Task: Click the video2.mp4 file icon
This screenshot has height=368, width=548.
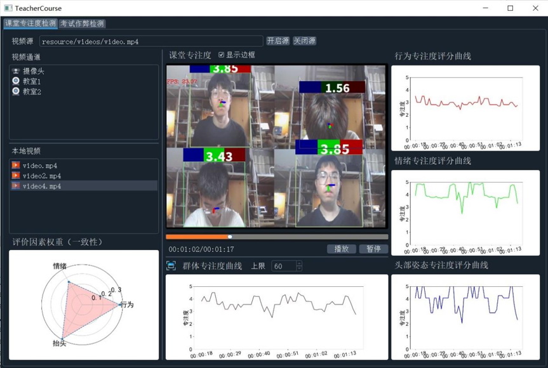Action: tap(16, 176)
